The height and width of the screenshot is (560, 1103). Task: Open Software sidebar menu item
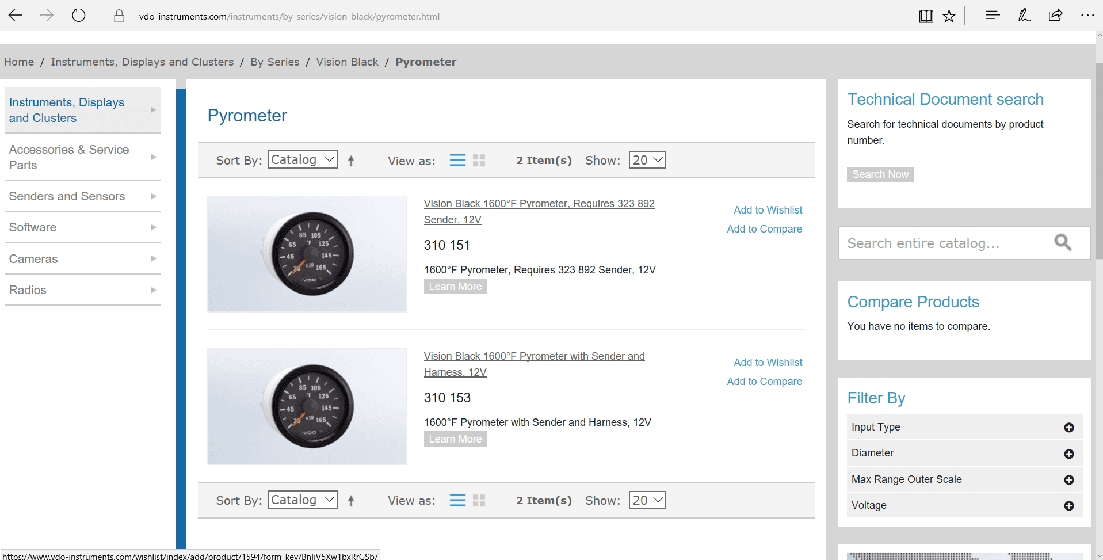83,227
